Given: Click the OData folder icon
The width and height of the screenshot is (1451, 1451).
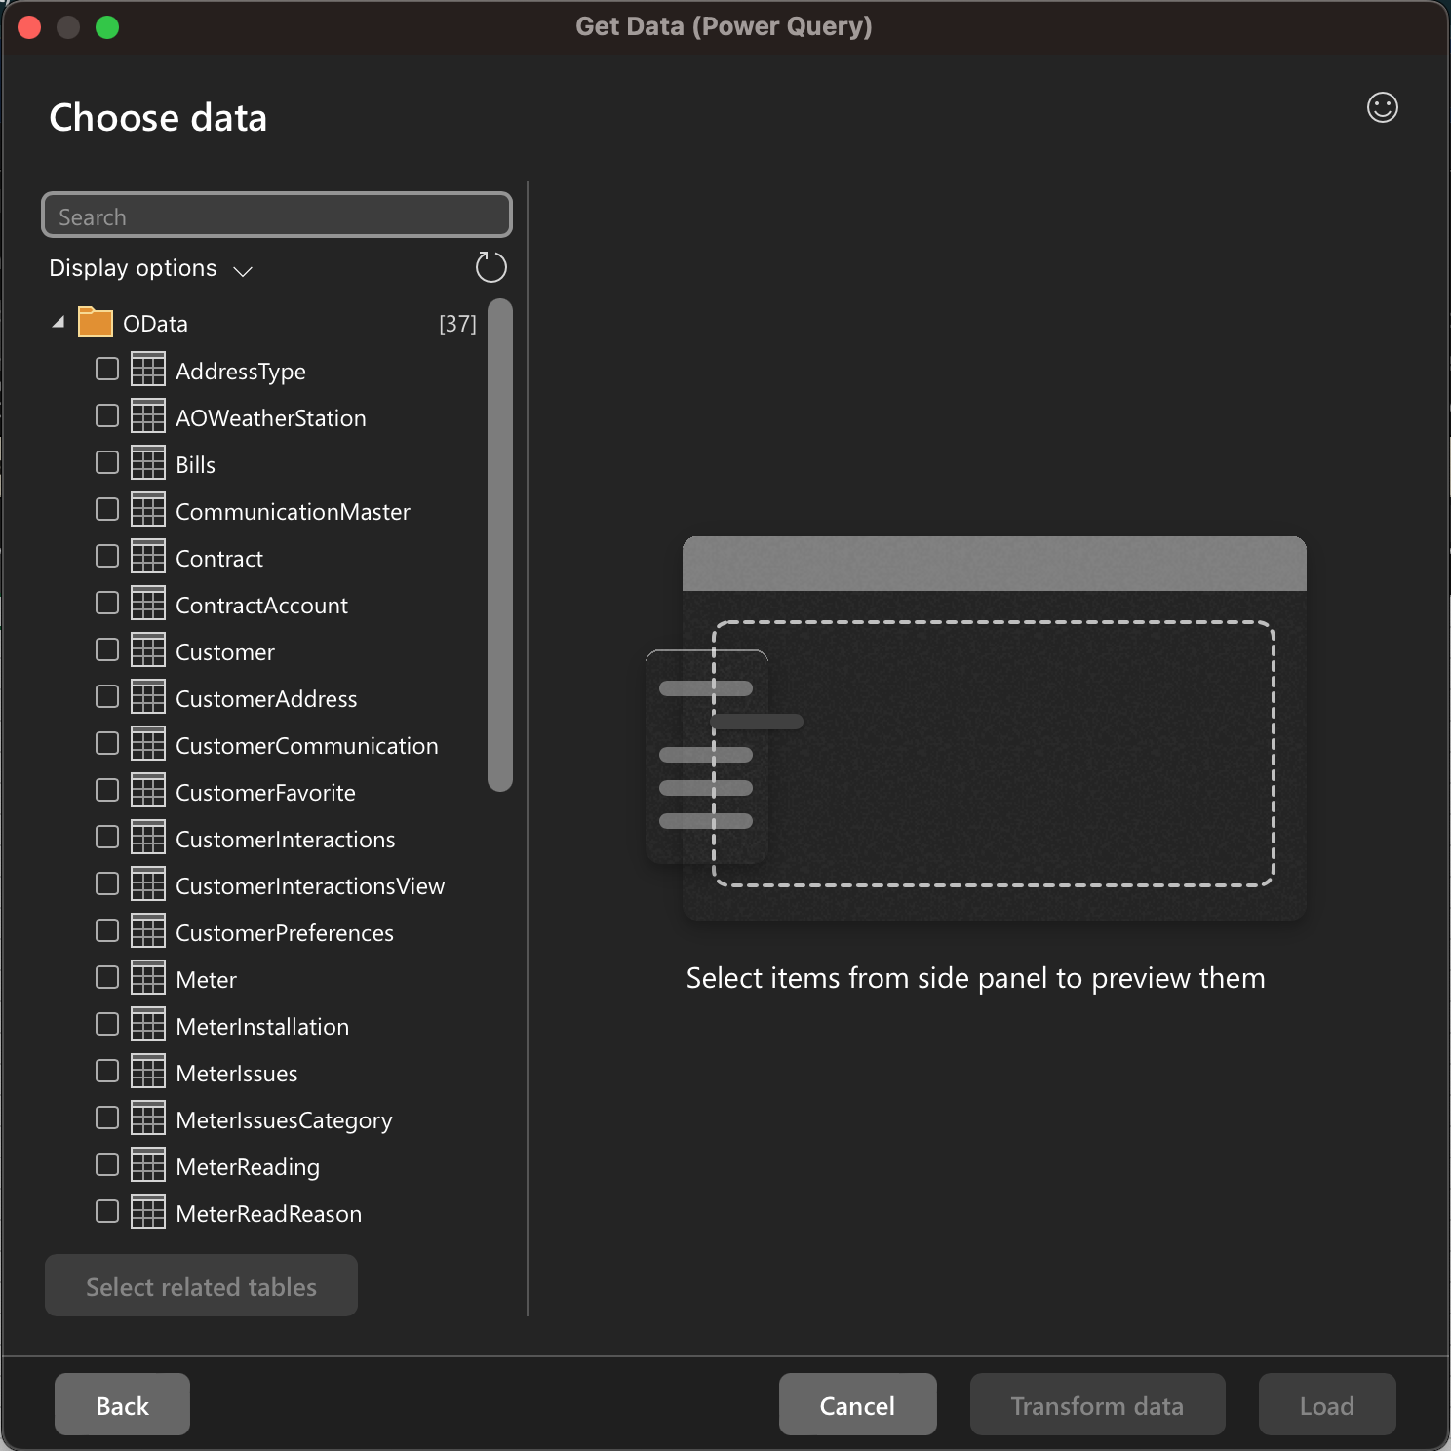Looking at the screenshot, I should click(96, 322).
